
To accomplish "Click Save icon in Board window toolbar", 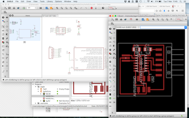I will [x=117, y=19].
